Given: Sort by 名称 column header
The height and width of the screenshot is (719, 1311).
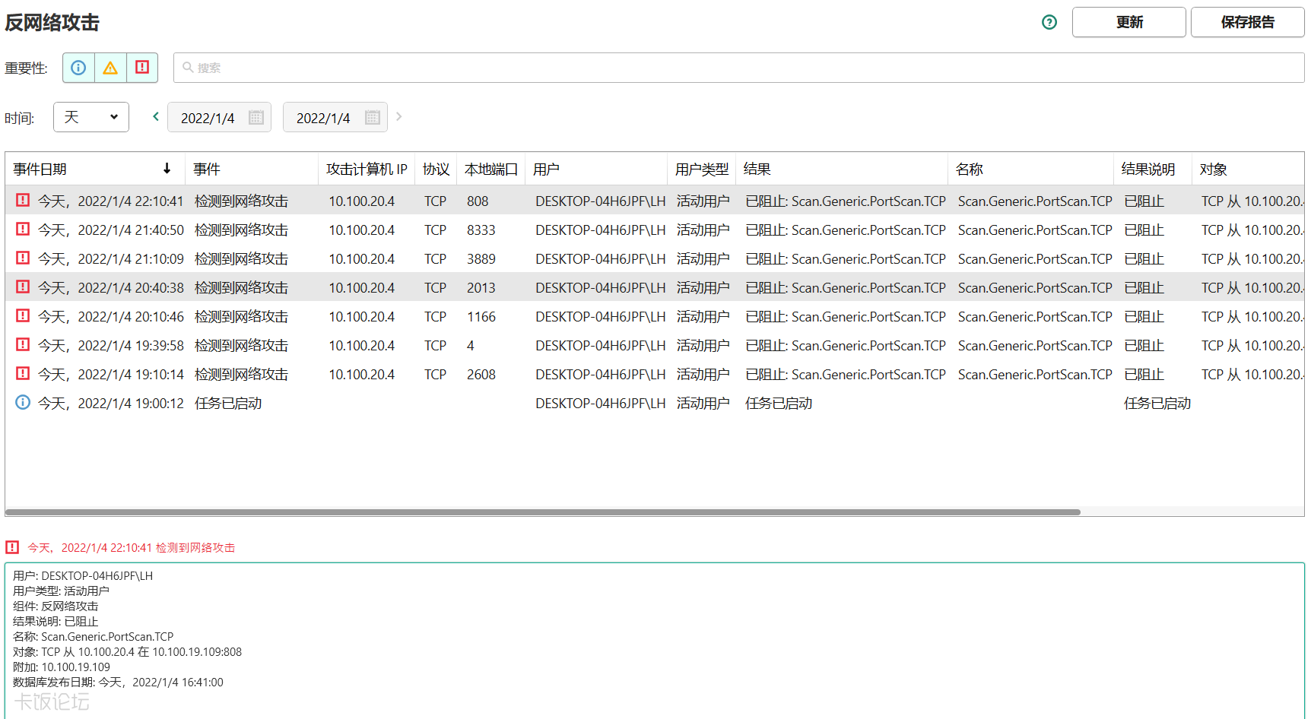Looking at the screenshot, I should [1031, 169].
